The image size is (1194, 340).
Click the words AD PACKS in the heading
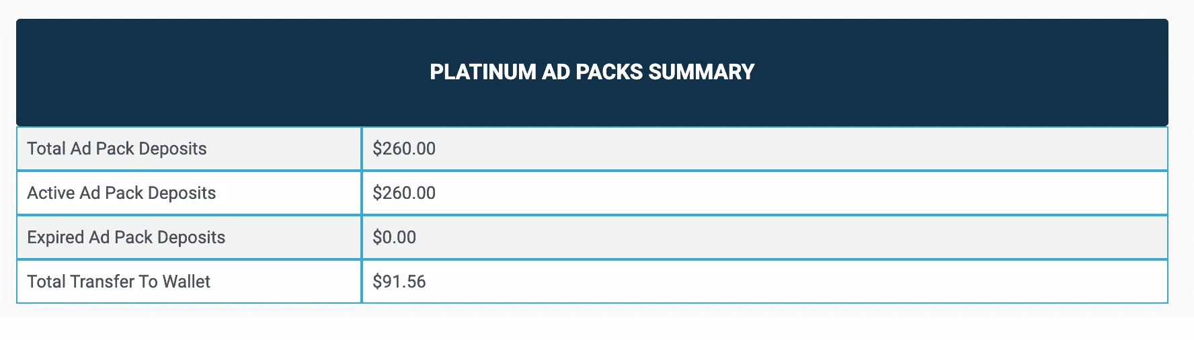[592, 72]
